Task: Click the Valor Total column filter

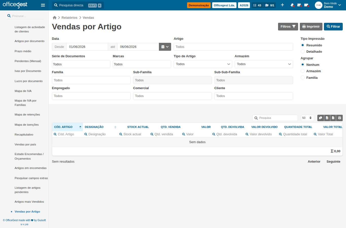Action: click(x=325, y=134)
